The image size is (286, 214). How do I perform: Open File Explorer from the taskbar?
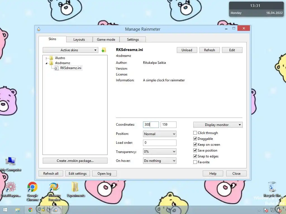[18, 210]
